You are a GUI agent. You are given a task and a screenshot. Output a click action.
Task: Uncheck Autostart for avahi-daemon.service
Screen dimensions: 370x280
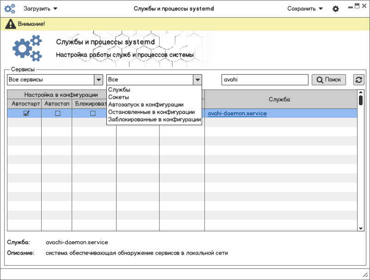click(x=26, y=113)
